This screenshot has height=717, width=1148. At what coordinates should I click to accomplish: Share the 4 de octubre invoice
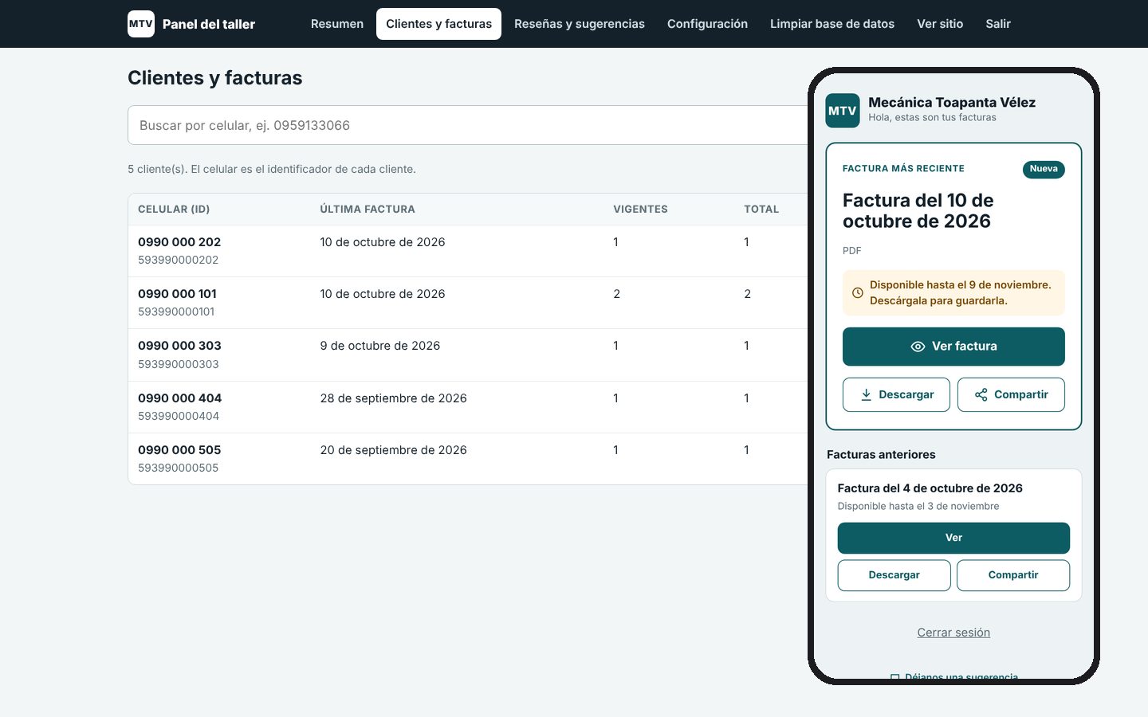coord(1013,575)
